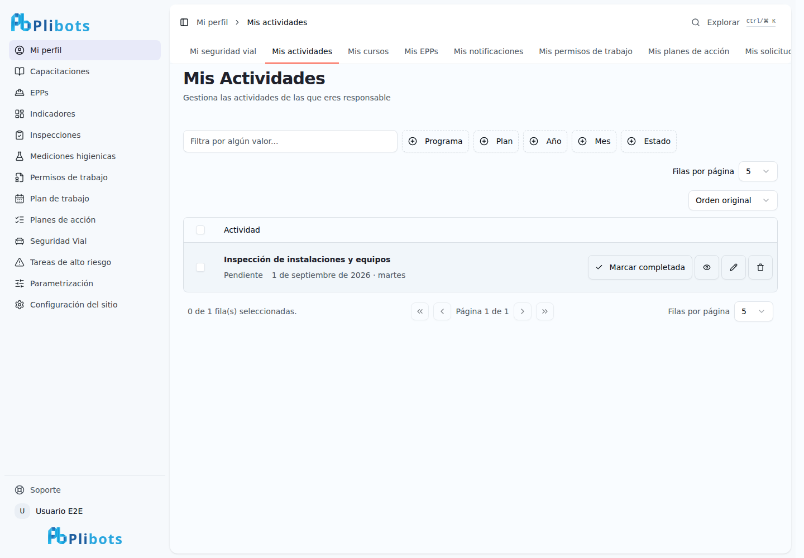Open Explorar search magnifier icon
This screenshot has width=804, height=558.
(x=696, y=22)
